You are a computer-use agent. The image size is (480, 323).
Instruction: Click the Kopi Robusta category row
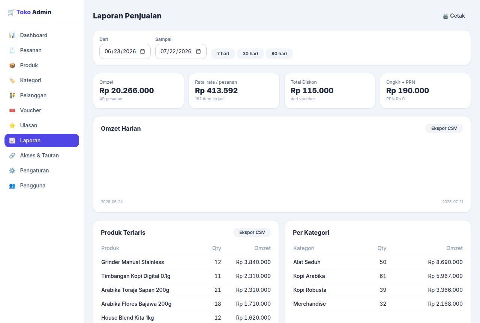pos(378,290)
